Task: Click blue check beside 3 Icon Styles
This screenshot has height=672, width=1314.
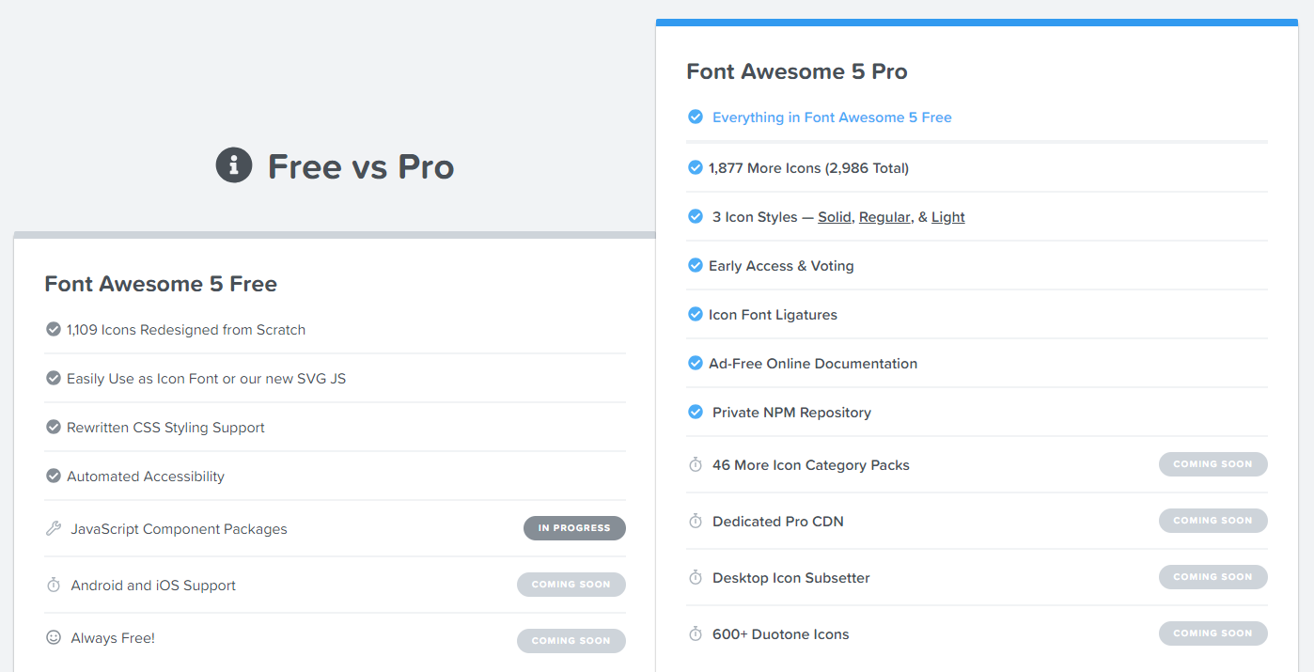Action: click(x=696, y=216)
